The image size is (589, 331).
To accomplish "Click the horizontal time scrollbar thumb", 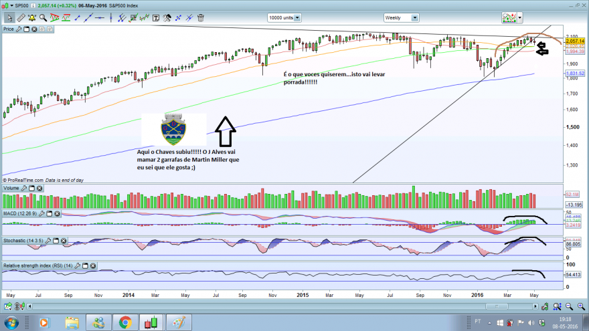I will click(497, 307).
